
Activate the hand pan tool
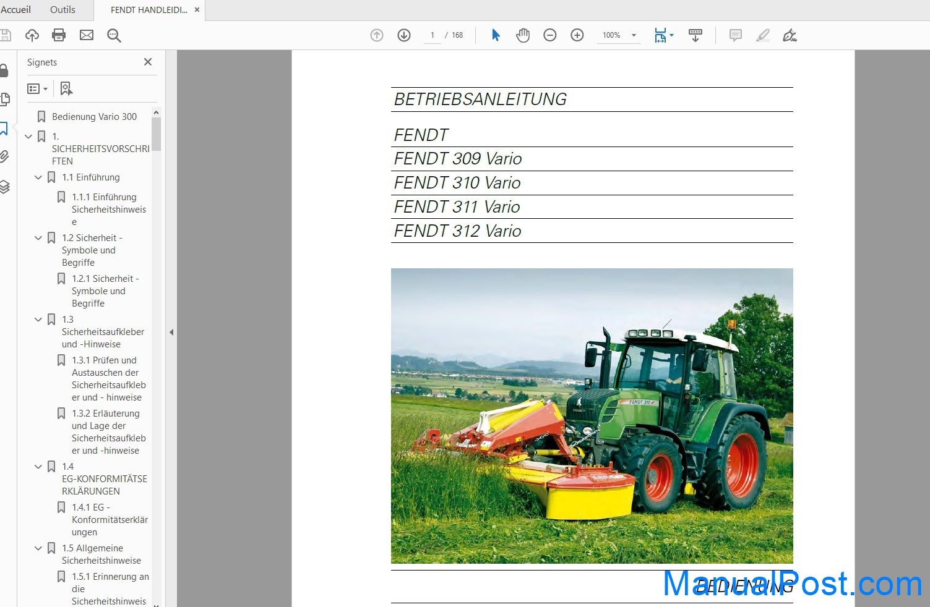[523, 35]
